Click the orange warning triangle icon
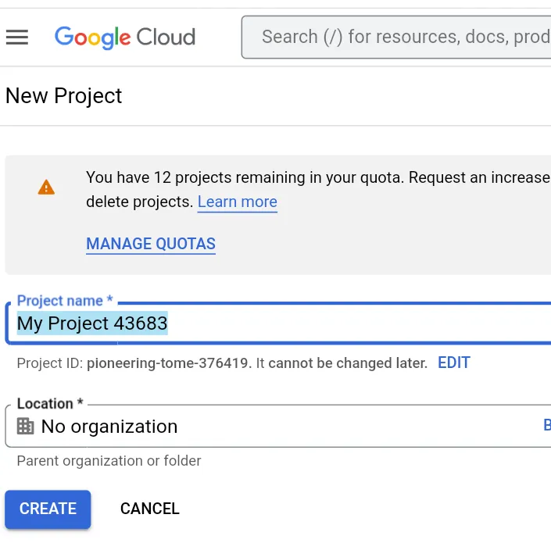Viewport: 551px width, 543px height. 46,188
